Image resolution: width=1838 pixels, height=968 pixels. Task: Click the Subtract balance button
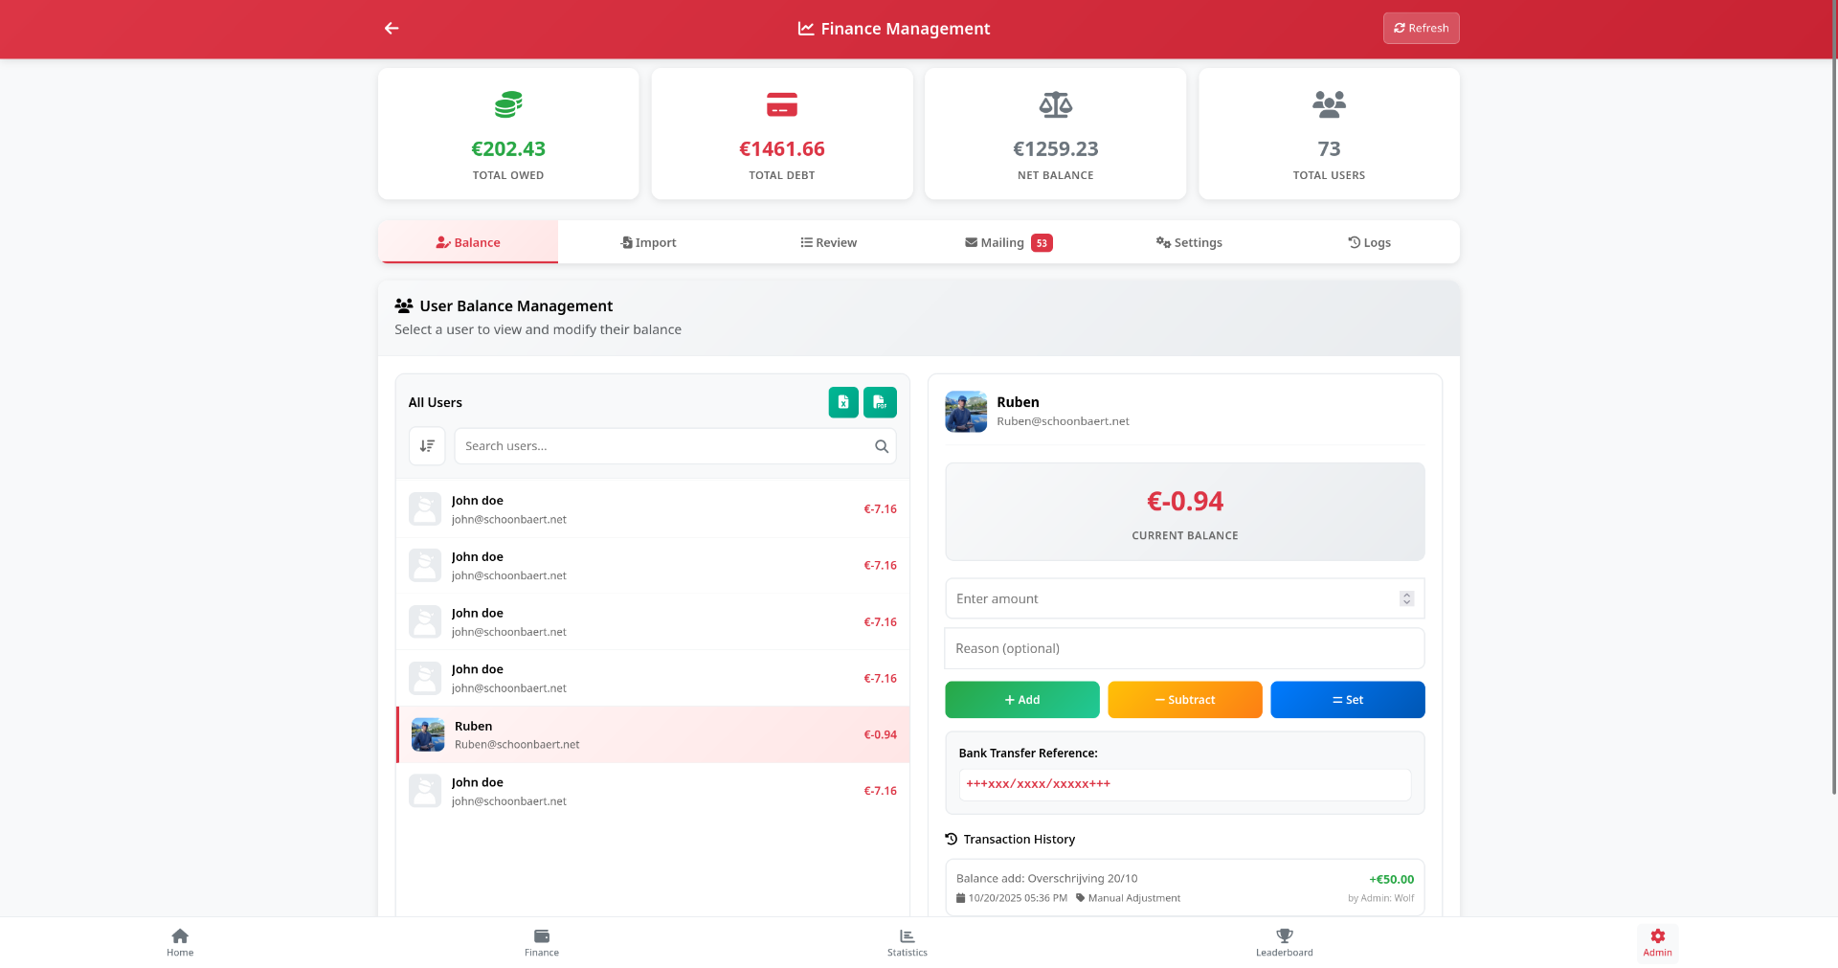pos(1184,699)
